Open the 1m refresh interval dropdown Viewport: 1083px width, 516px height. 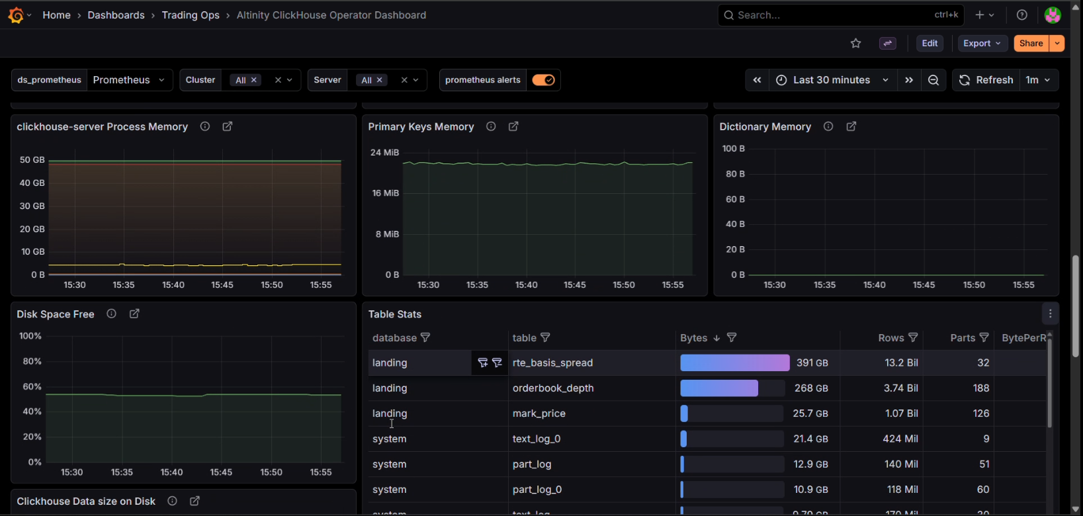coord(1039,80)
